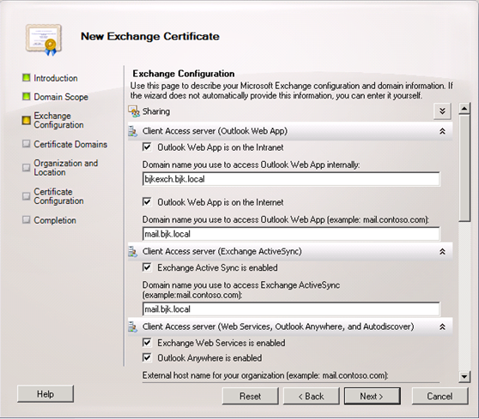Screen dimensions: 479x419
Task: Select the Certificate Domains wizard step
Action: tap(70, 144)
